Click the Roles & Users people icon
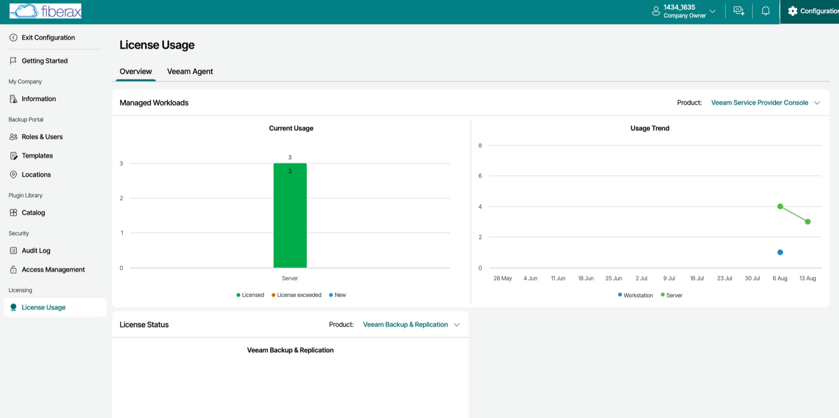839x418 pixels. tap(14, 137)
